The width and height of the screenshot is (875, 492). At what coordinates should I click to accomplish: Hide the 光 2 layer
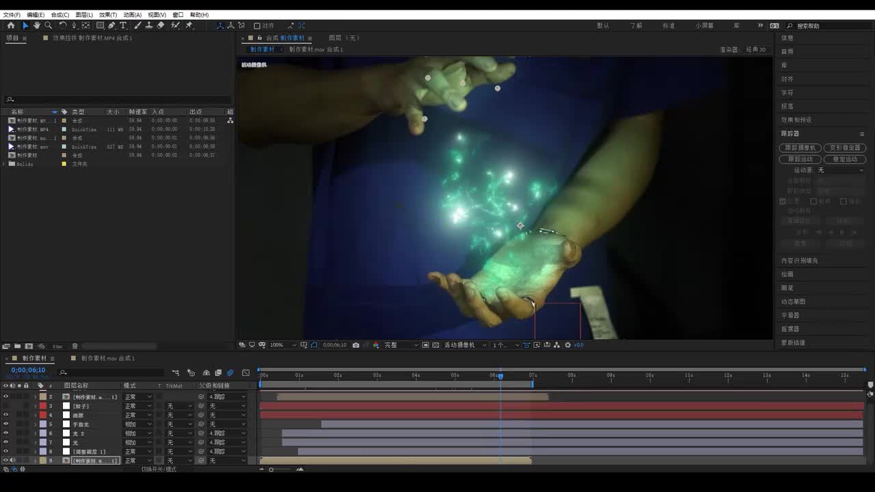(x=5, y=433)
